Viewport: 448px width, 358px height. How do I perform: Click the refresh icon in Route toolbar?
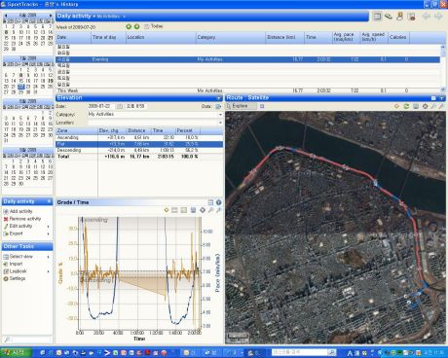[x=406, y=106]
